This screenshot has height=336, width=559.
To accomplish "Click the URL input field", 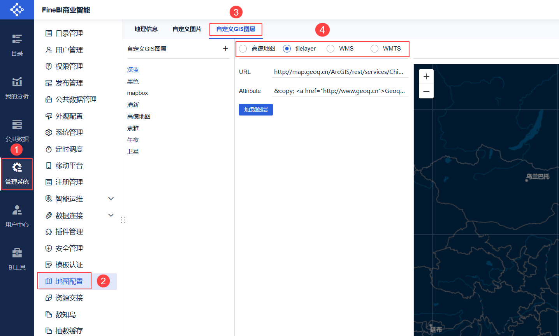I will click(340, 72).
